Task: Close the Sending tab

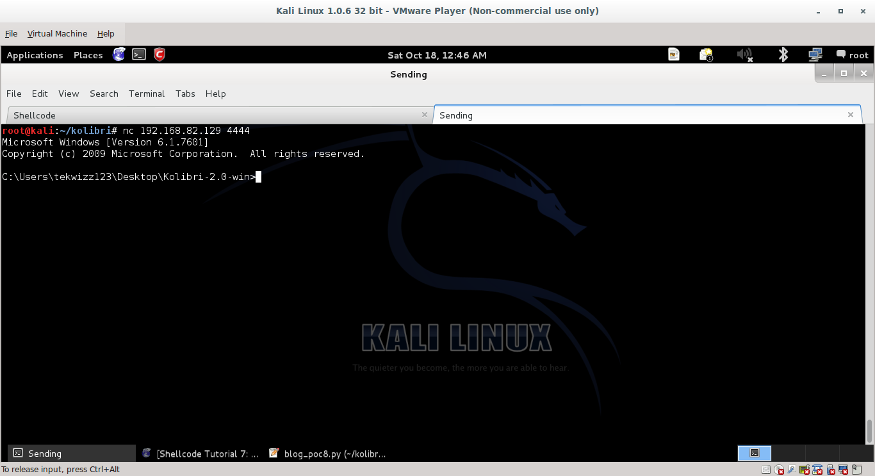Action: tap(851, 115)
